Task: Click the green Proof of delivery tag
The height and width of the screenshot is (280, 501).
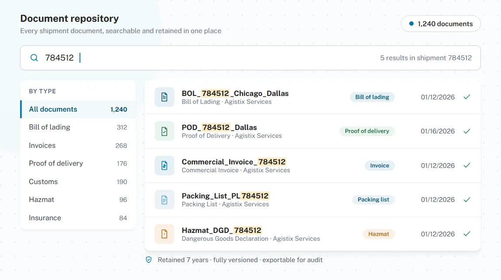Action: pyautogui.click(x=367, y=131)
